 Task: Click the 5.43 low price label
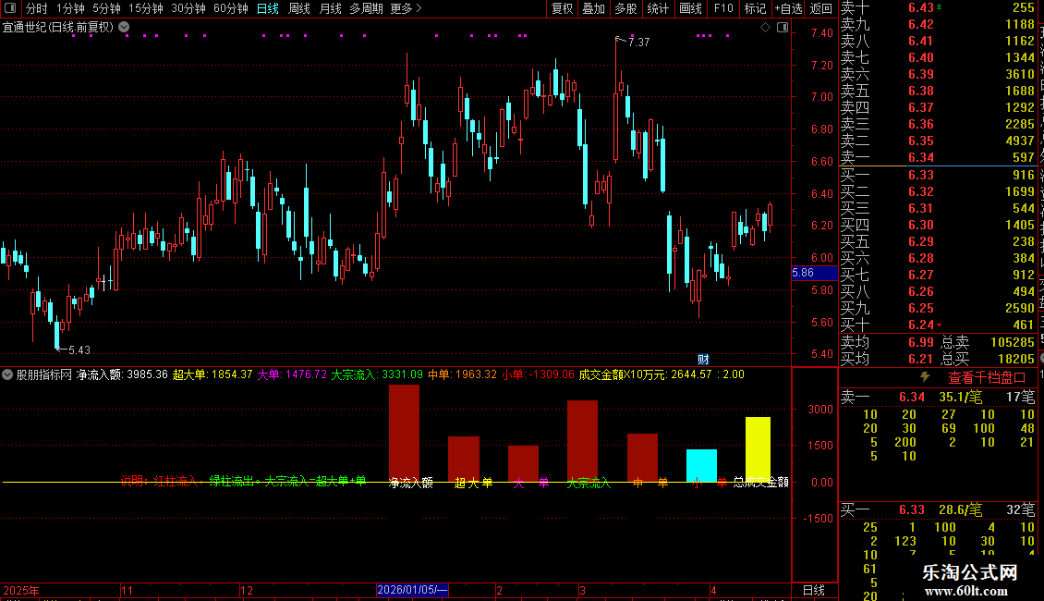79,350
